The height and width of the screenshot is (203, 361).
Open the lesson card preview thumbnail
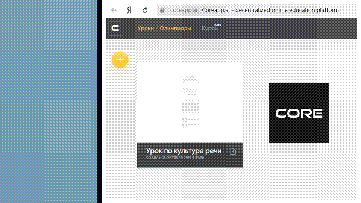click(x=190, y=102)
